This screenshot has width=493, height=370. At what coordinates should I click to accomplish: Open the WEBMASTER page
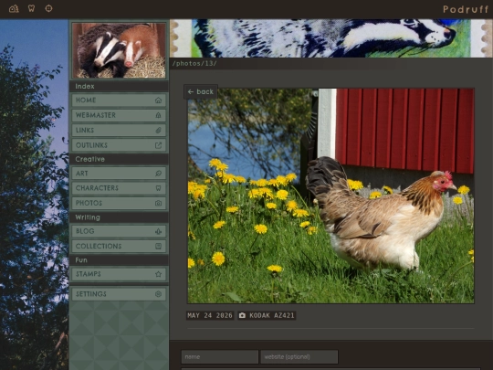coord(119,115)
